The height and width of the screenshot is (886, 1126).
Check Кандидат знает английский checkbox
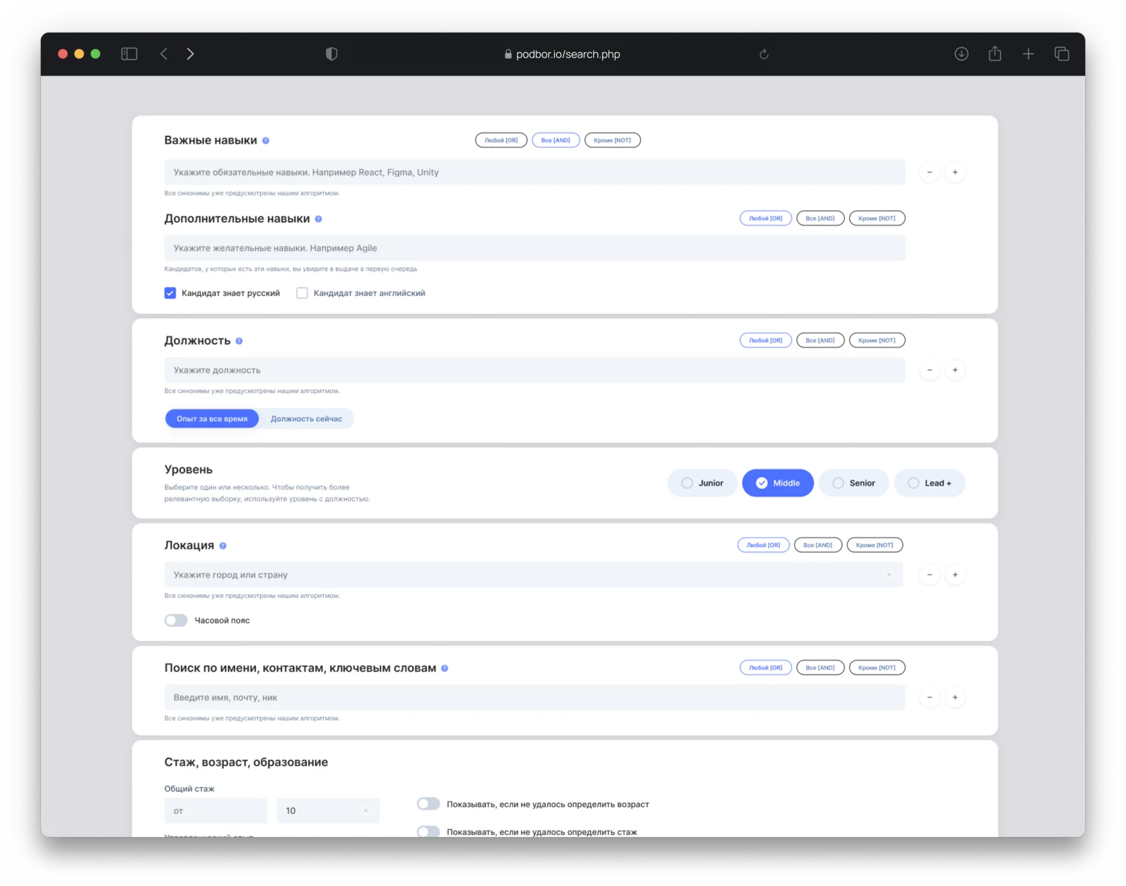[x=302, y=293]
